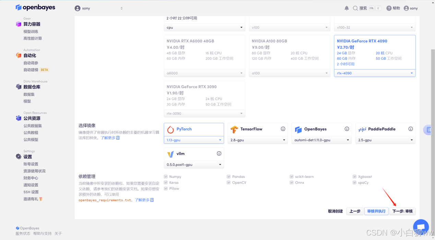Viewport: 435px width, 240px height.
Task: Click the document icon after 镜像 了解更多
Action: (118, 138)
